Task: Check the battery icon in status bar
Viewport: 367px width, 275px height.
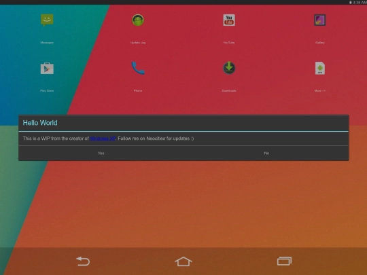Action: [x=351, y=2]
